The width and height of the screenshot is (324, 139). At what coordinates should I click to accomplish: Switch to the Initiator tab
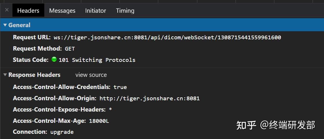coord(96,11)
